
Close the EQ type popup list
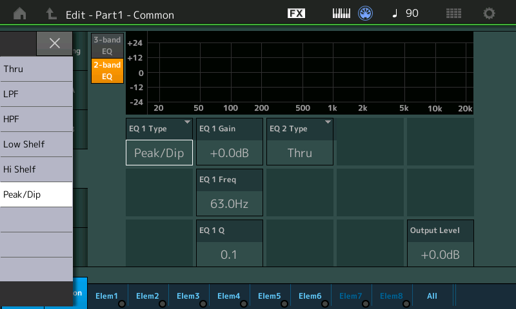click(55, 43)
